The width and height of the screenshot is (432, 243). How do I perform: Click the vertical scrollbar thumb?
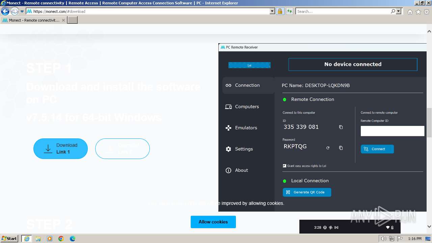429,122
